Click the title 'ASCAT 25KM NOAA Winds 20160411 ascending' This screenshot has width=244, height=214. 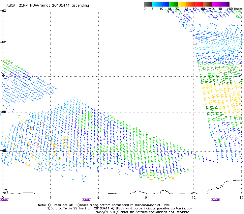click(47, 6)
